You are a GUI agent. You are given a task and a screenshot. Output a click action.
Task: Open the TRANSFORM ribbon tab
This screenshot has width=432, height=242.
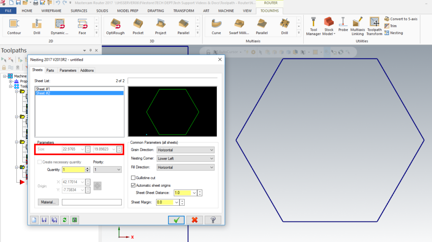pyautogui.click(x=184, y=11)
